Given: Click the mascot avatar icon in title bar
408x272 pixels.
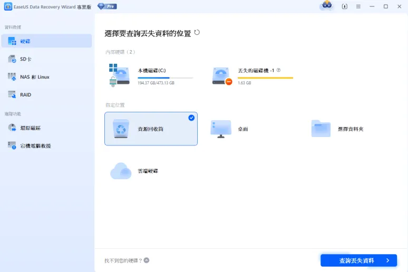Looking at the screenshot, I should pos(326,6).
